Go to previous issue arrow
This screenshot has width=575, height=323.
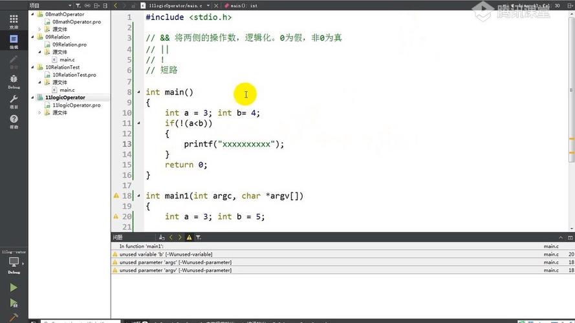[171, 237]
